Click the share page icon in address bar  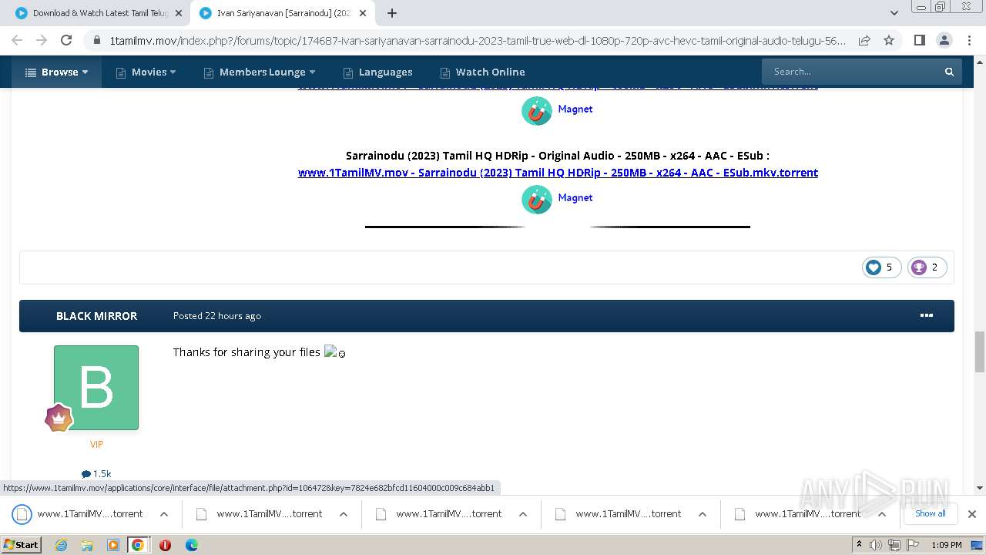coord(864,40)
